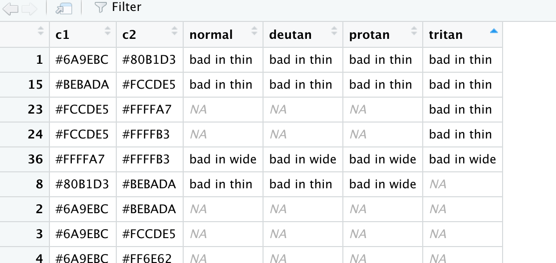Click sort arrows on row index column
This screenshot has height=263, width=556.
point(40,31)
